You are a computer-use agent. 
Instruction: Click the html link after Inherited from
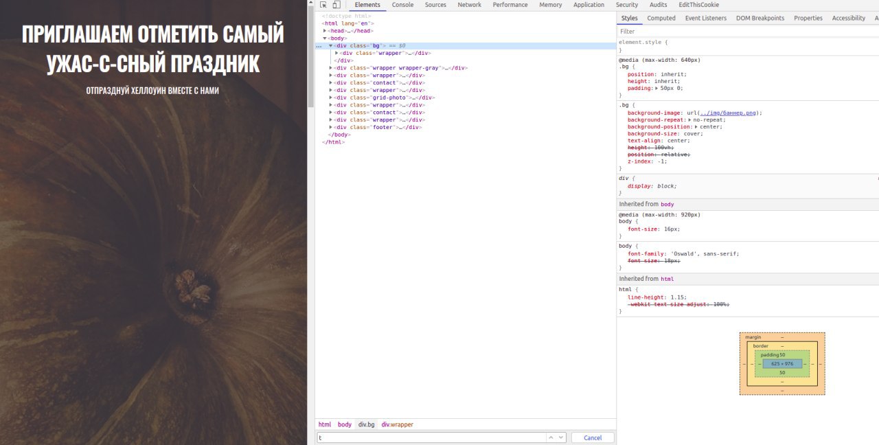pyautogui.click(x=667, y=279)
